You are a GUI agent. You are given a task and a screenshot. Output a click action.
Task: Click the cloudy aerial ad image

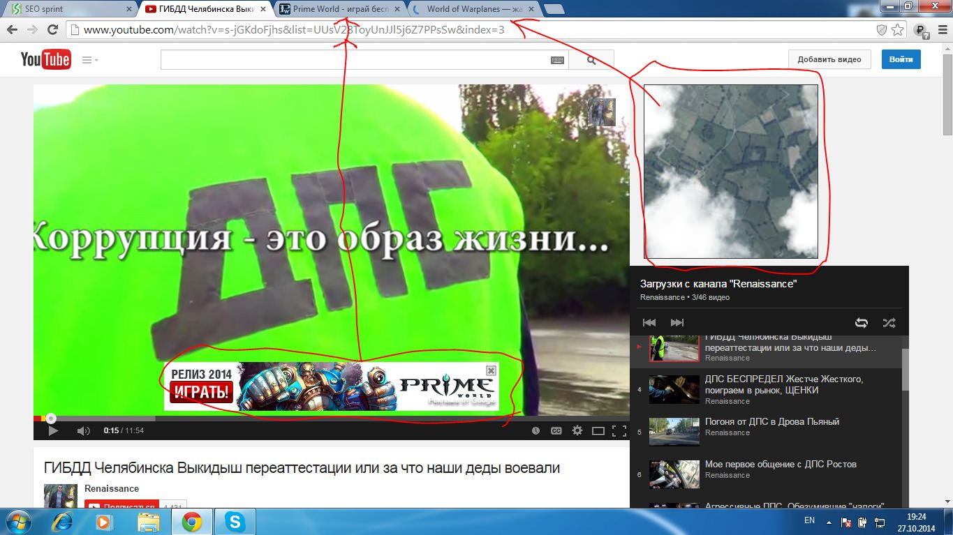[x=731, y=172]
